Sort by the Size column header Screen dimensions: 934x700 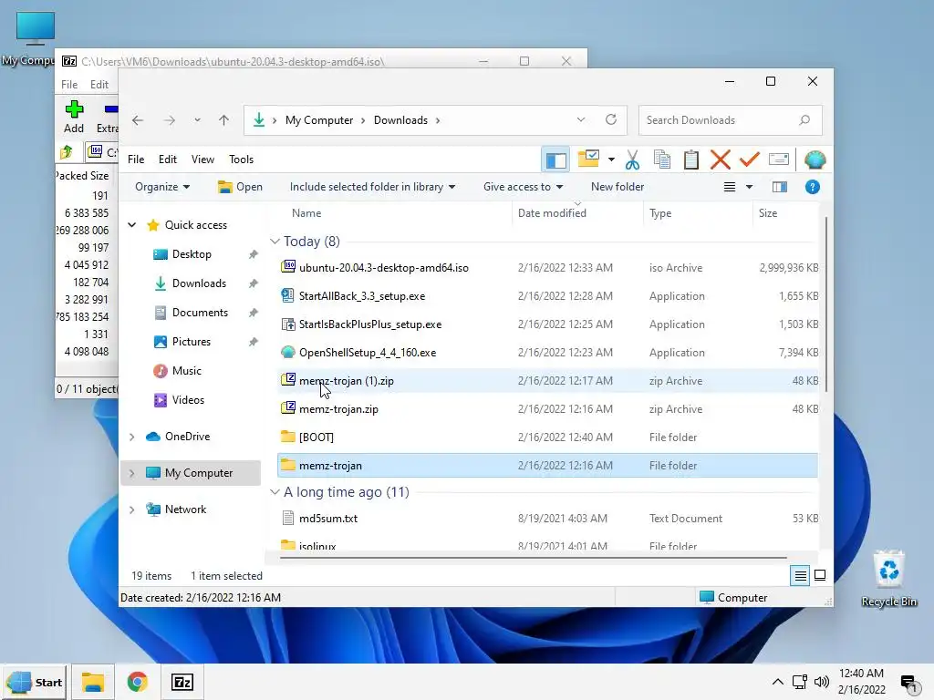(x=768, y=213)
